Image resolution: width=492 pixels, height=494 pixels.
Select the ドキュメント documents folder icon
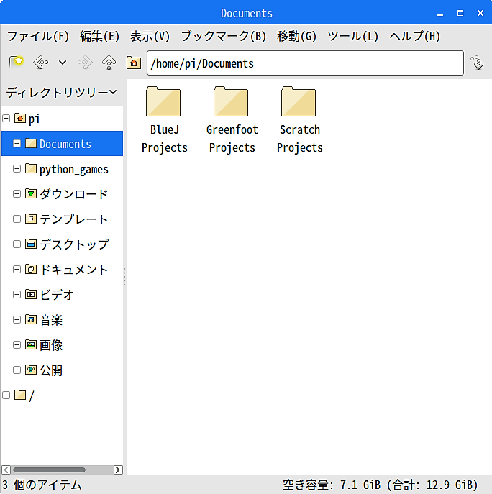(31, 269)
